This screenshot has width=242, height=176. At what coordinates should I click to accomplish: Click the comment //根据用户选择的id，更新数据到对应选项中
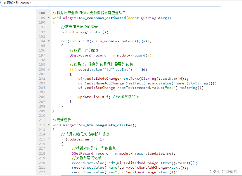89,13
